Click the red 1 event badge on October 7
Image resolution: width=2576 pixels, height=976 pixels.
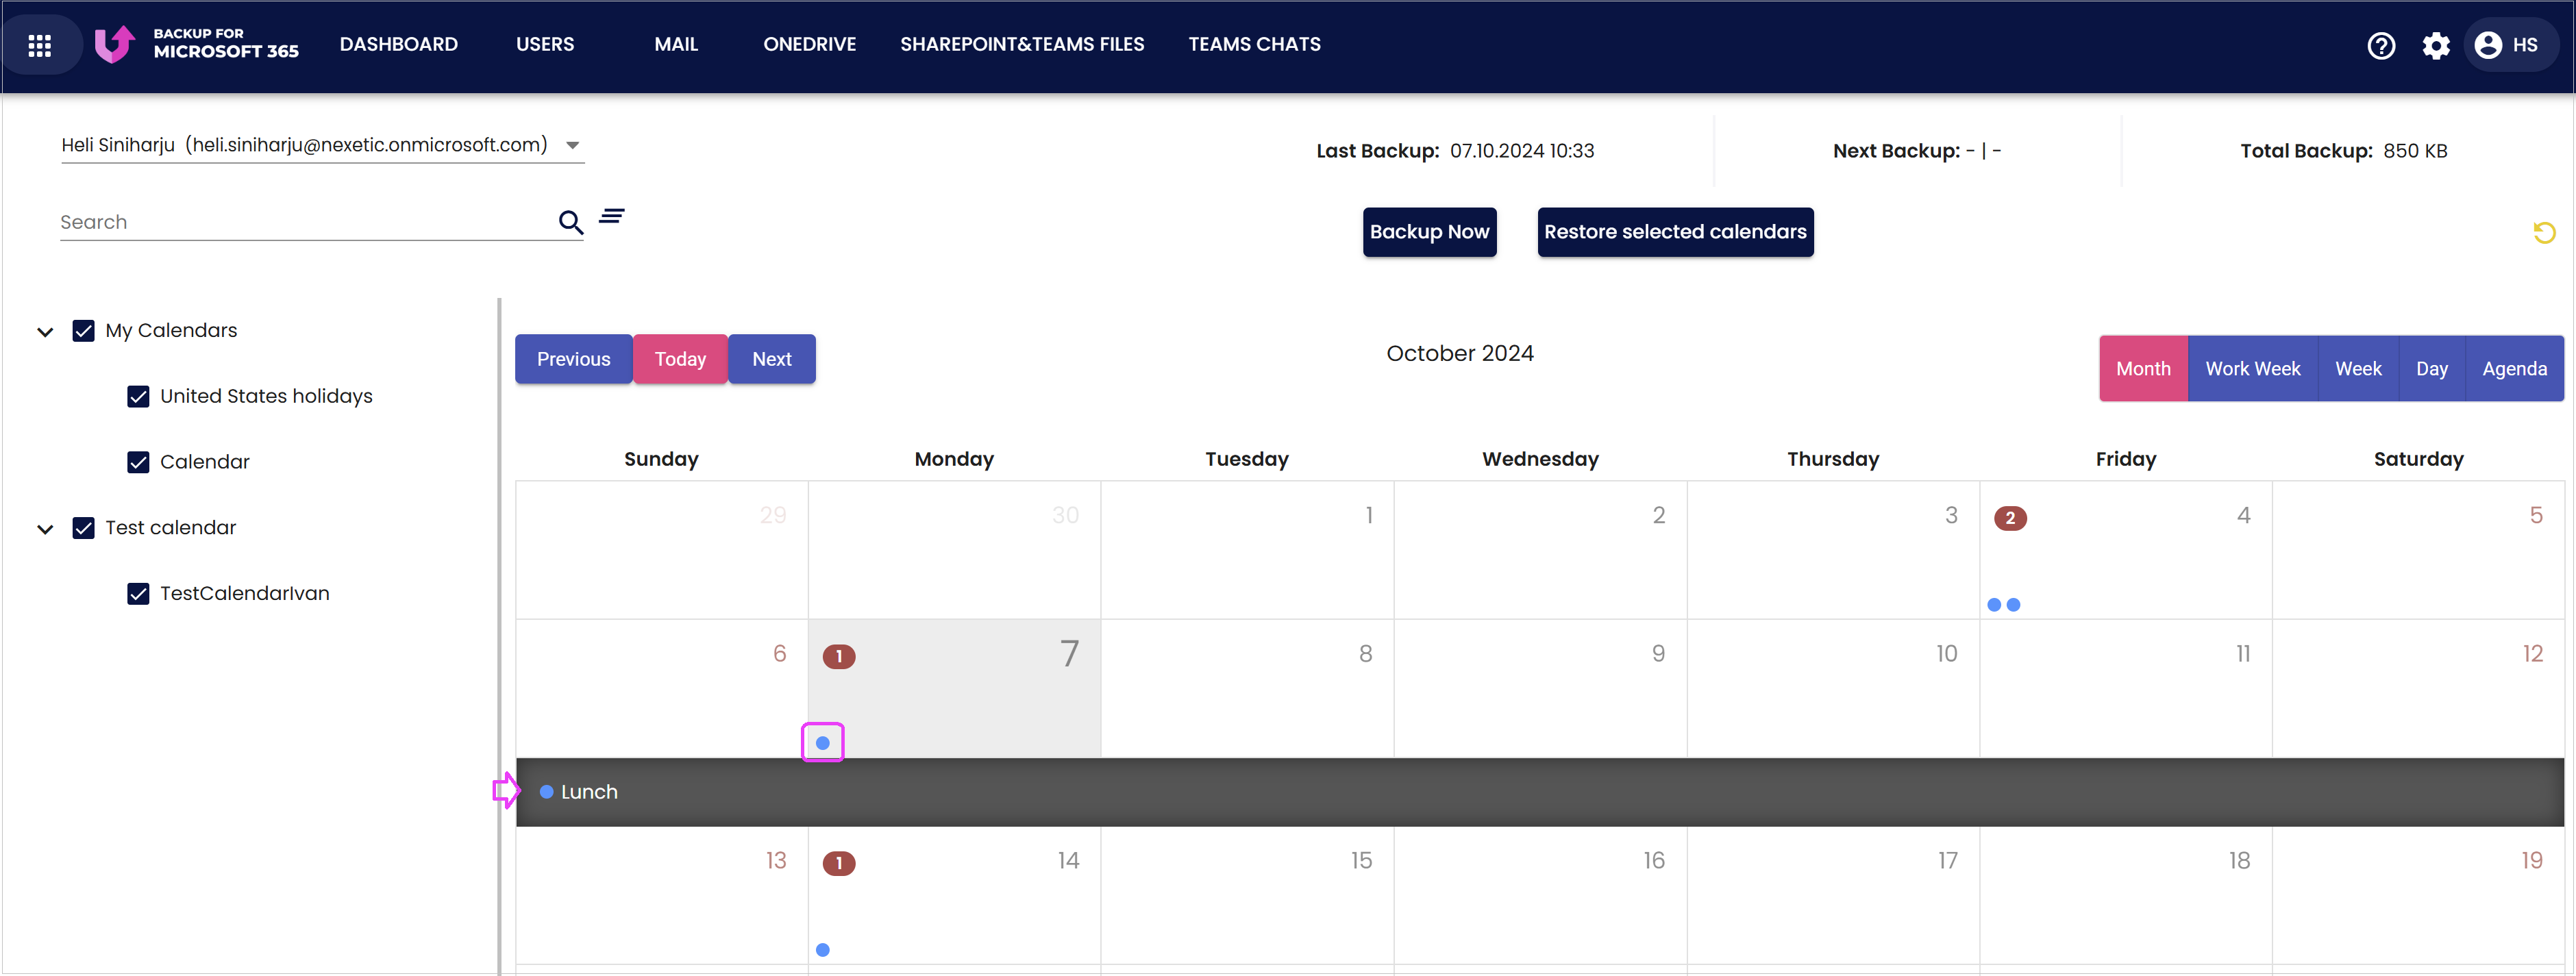point(839,656)
